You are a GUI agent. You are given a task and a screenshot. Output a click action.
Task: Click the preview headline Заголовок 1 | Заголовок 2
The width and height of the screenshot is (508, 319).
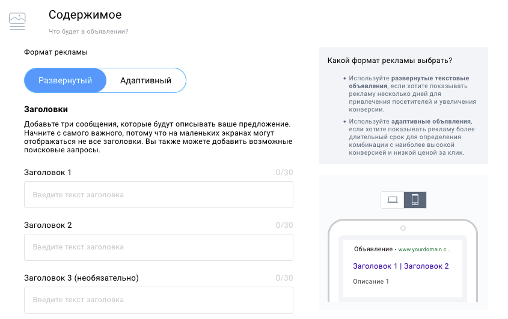(401, 266)
